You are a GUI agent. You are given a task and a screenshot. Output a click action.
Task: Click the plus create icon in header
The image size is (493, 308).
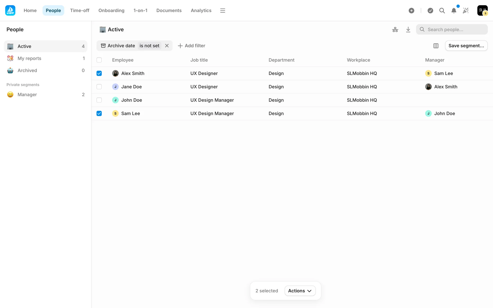411,11
